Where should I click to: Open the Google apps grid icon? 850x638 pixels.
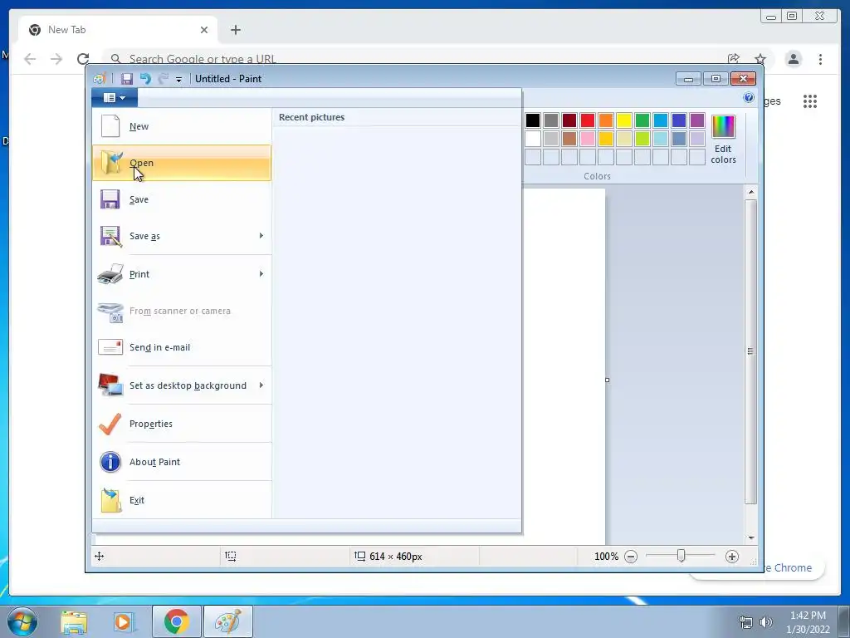pos(810,101)
